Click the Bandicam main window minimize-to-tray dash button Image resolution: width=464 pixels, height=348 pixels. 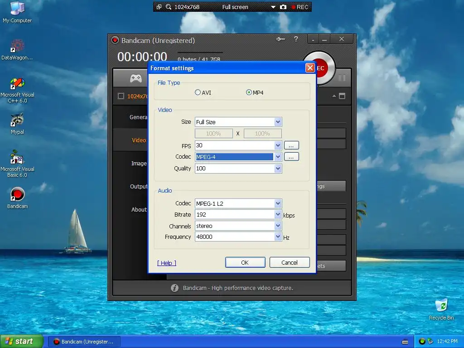pos(313,39)
